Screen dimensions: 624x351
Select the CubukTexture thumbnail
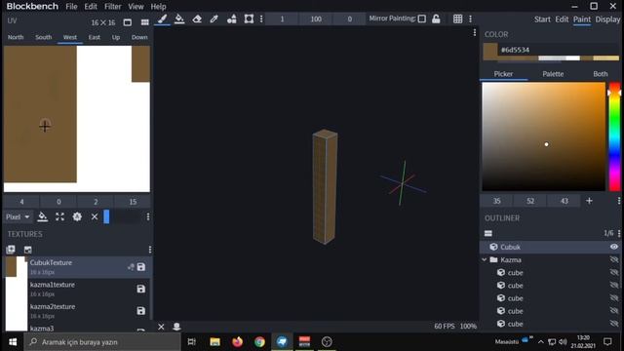[16, 266]
